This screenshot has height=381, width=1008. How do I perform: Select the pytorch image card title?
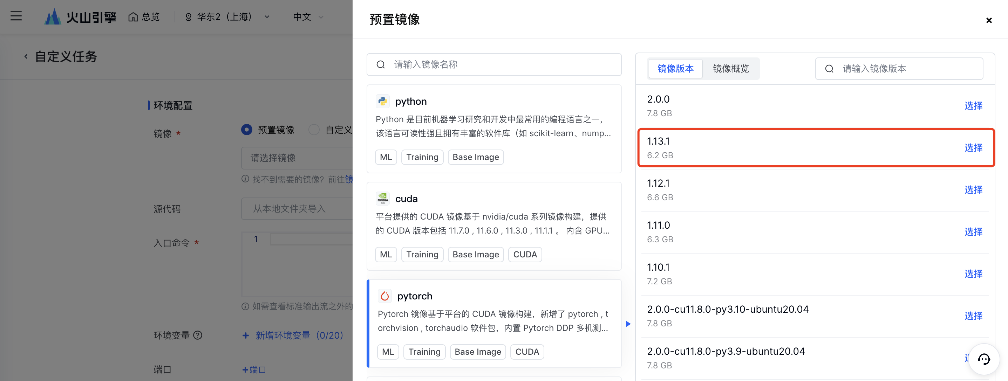coord(414,296)
